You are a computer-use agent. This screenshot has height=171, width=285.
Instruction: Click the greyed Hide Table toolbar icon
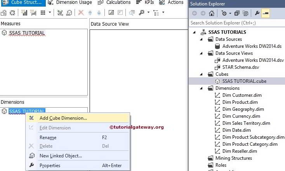coord(120,12)
